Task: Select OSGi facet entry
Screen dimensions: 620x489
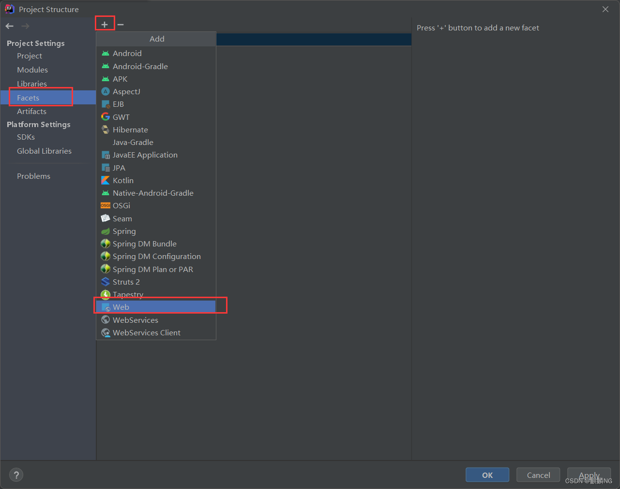Action: (156, 205)
